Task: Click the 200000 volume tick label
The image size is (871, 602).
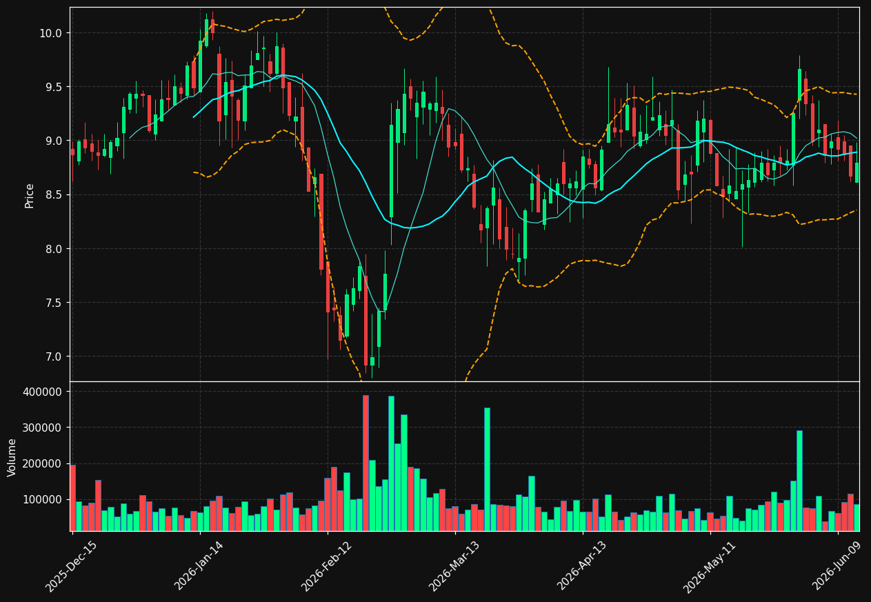Action: tap(43, 463)
